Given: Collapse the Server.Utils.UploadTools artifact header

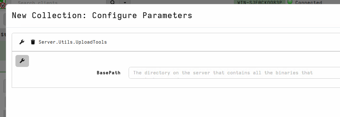Looking at the screenshot, I should 176,42.
